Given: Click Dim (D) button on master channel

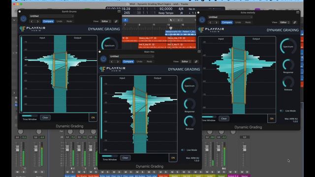Looking at the screenshot, I should point(247,172).
